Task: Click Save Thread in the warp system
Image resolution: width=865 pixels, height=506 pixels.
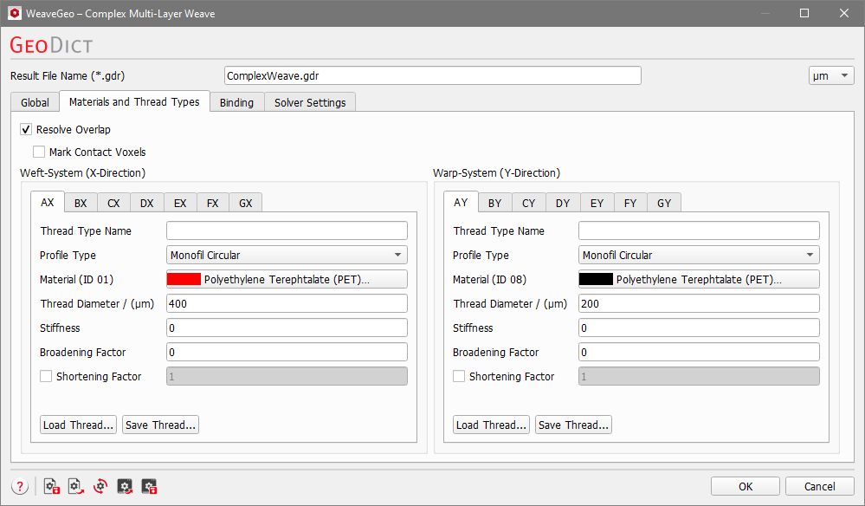Action: coord(572,425)
